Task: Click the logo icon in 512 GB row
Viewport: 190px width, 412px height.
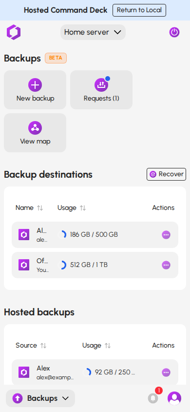Action: (24, 265)
